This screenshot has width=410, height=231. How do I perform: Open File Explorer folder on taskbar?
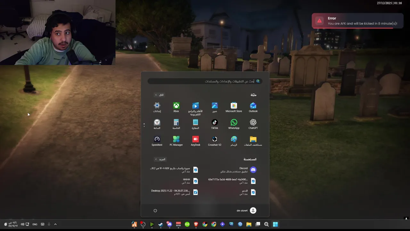pyautogui.click(x=249, y=224)
